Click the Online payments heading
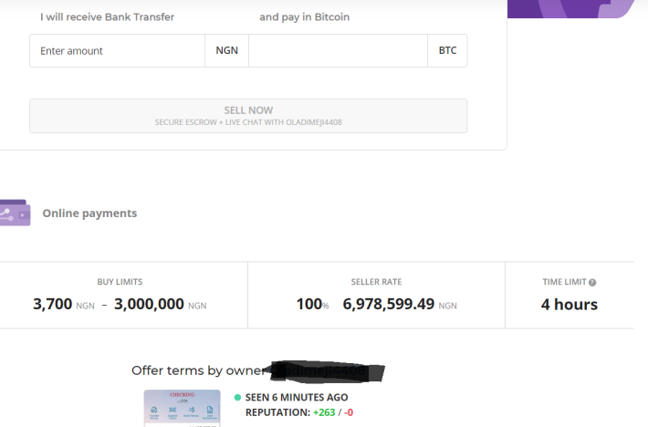648x427 pixels. (89, 213)
